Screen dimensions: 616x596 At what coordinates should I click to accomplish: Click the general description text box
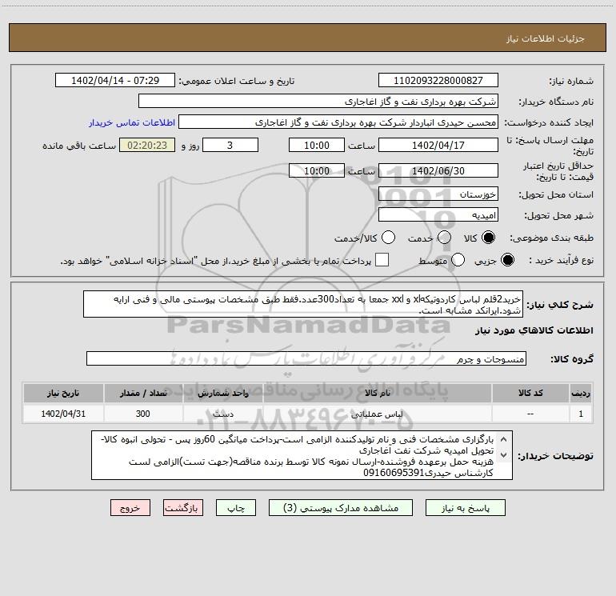[x=303, y=305]
